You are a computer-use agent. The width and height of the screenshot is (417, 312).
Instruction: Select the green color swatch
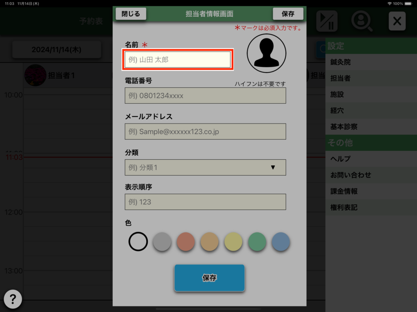click(x=257, y=242)
